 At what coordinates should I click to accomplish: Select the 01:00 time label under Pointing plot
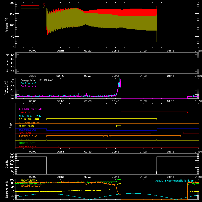(143, 51)
